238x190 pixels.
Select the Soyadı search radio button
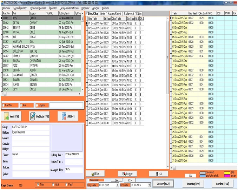tap(37, 105)
